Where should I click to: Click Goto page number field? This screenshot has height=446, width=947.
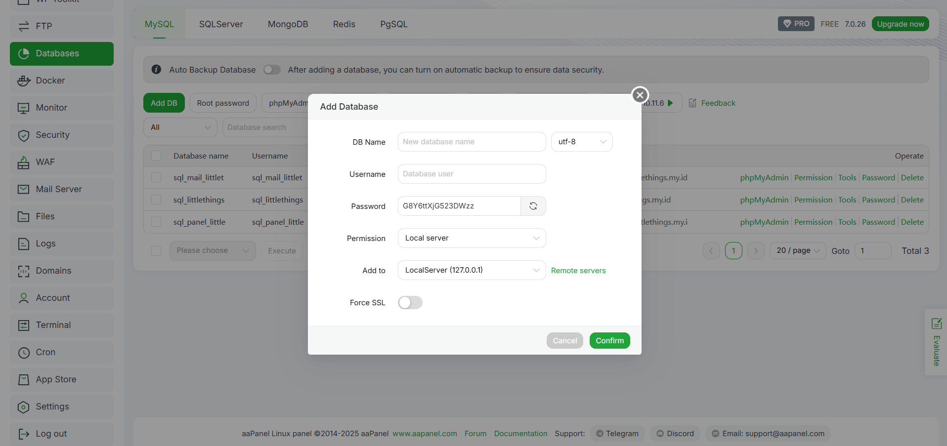point(873,251)
